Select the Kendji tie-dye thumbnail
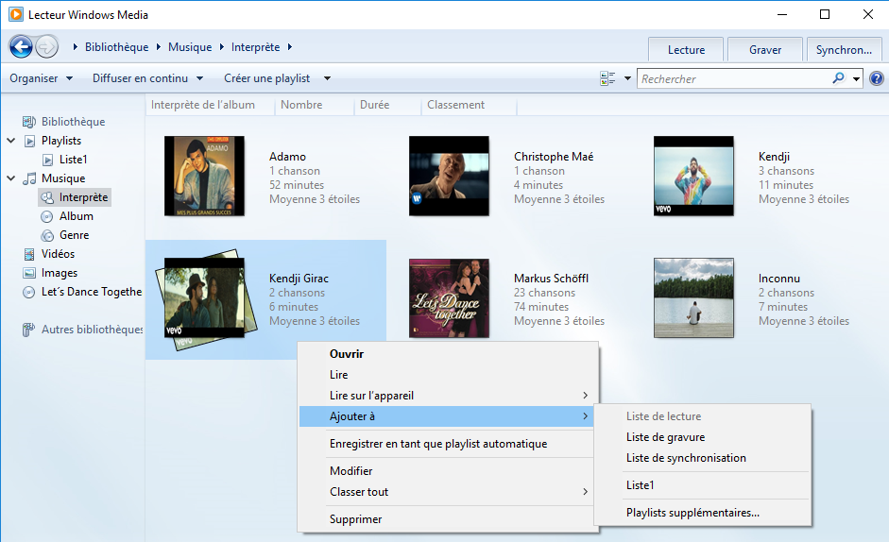The height and width of the screenshot is (542, 889). click(693, 176)
